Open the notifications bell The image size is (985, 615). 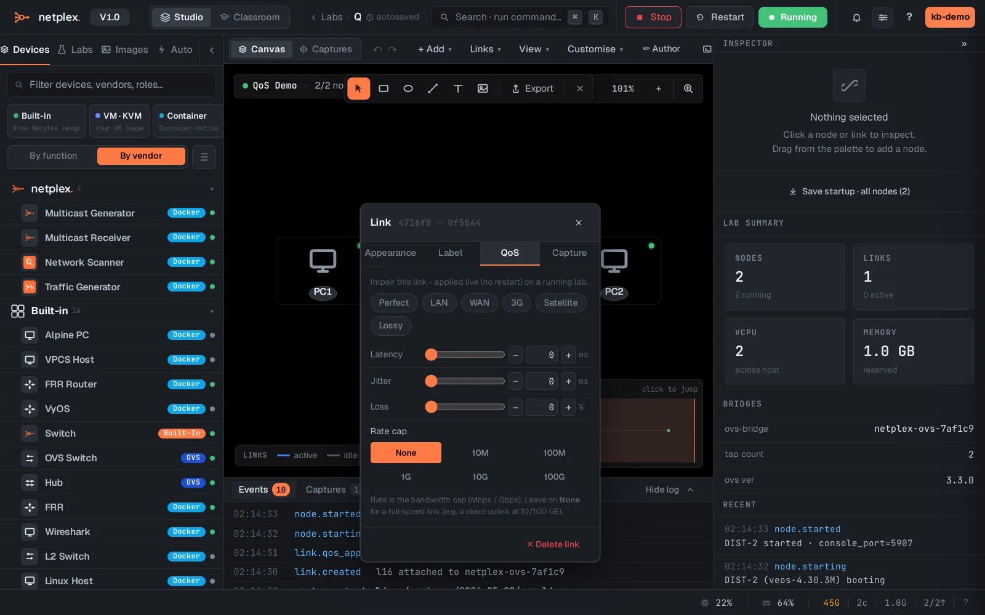tap(856, 17)
